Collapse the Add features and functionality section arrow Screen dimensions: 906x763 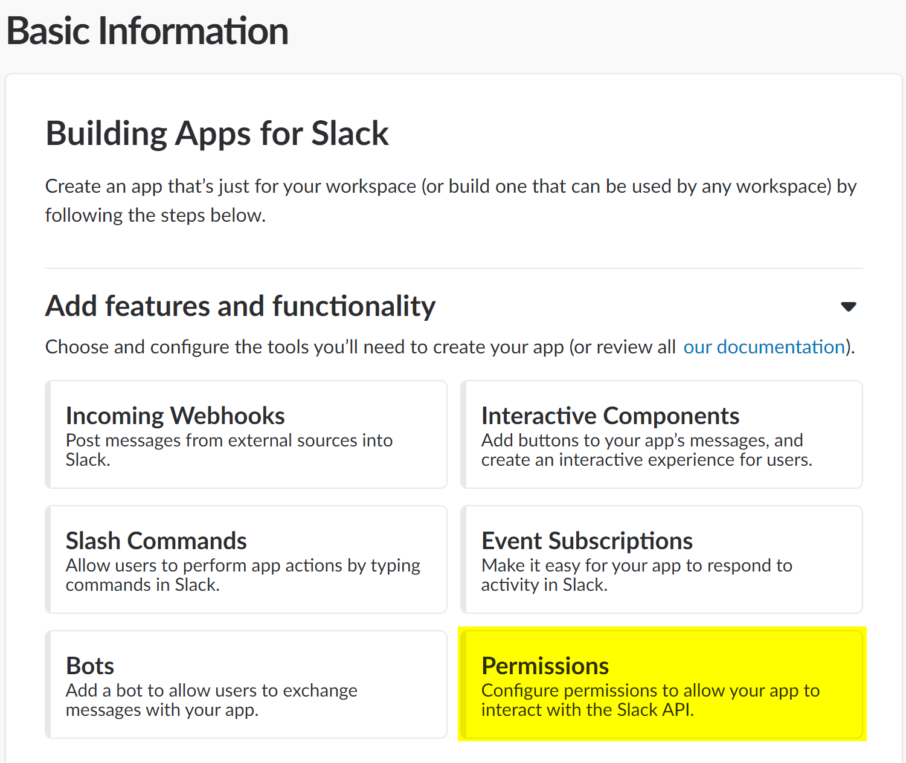[848, 306]
